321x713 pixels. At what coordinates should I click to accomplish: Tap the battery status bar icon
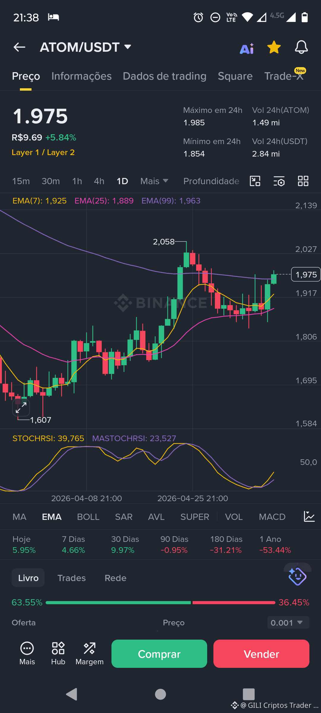click(305, 17)
